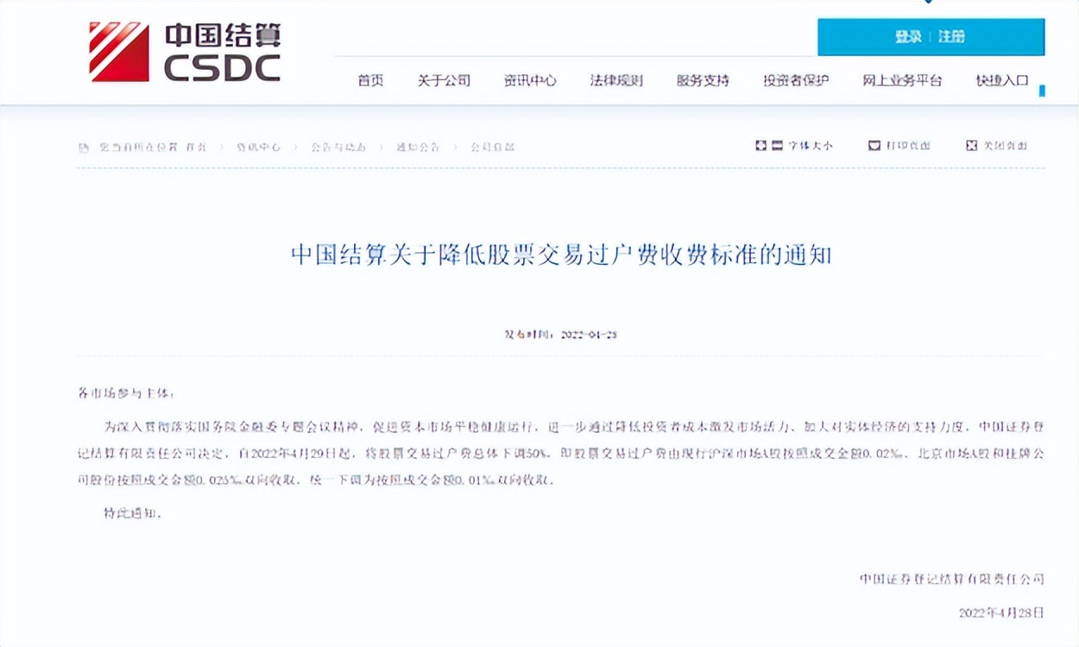Open 公告与动态 from the breadcrumb
This screenshot has width=1079, height=647.
click(x=338, y=147)
